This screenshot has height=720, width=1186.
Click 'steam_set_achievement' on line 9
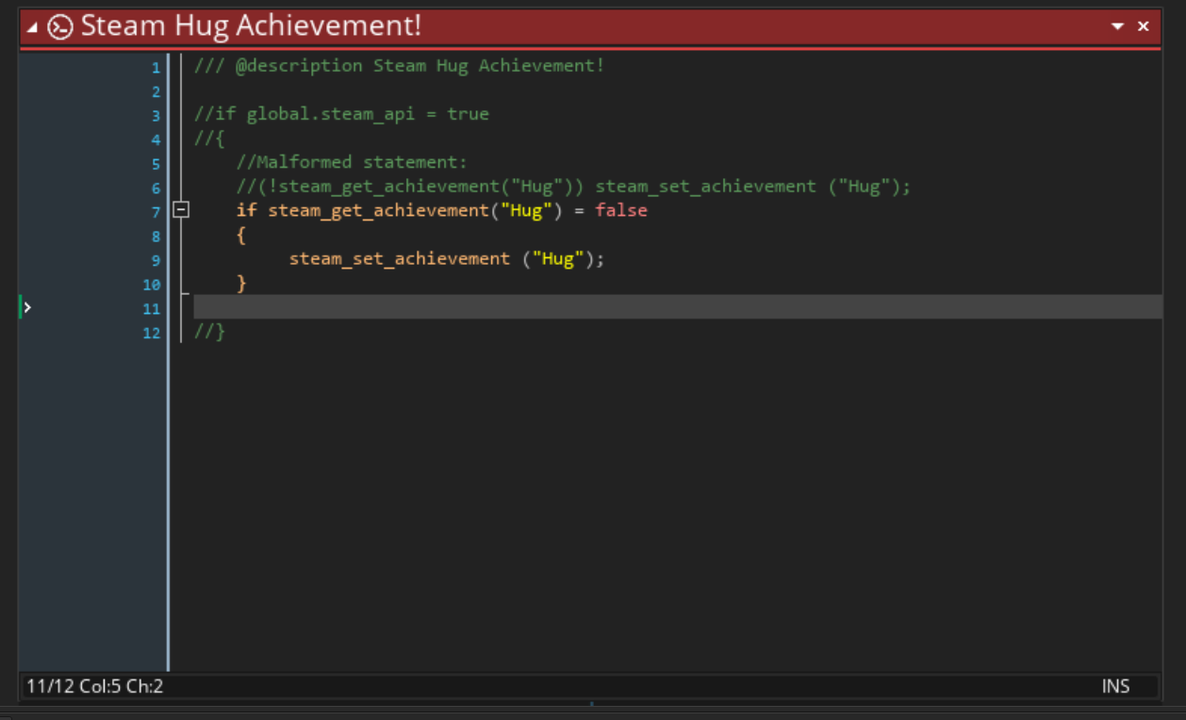tap(400, 258)
